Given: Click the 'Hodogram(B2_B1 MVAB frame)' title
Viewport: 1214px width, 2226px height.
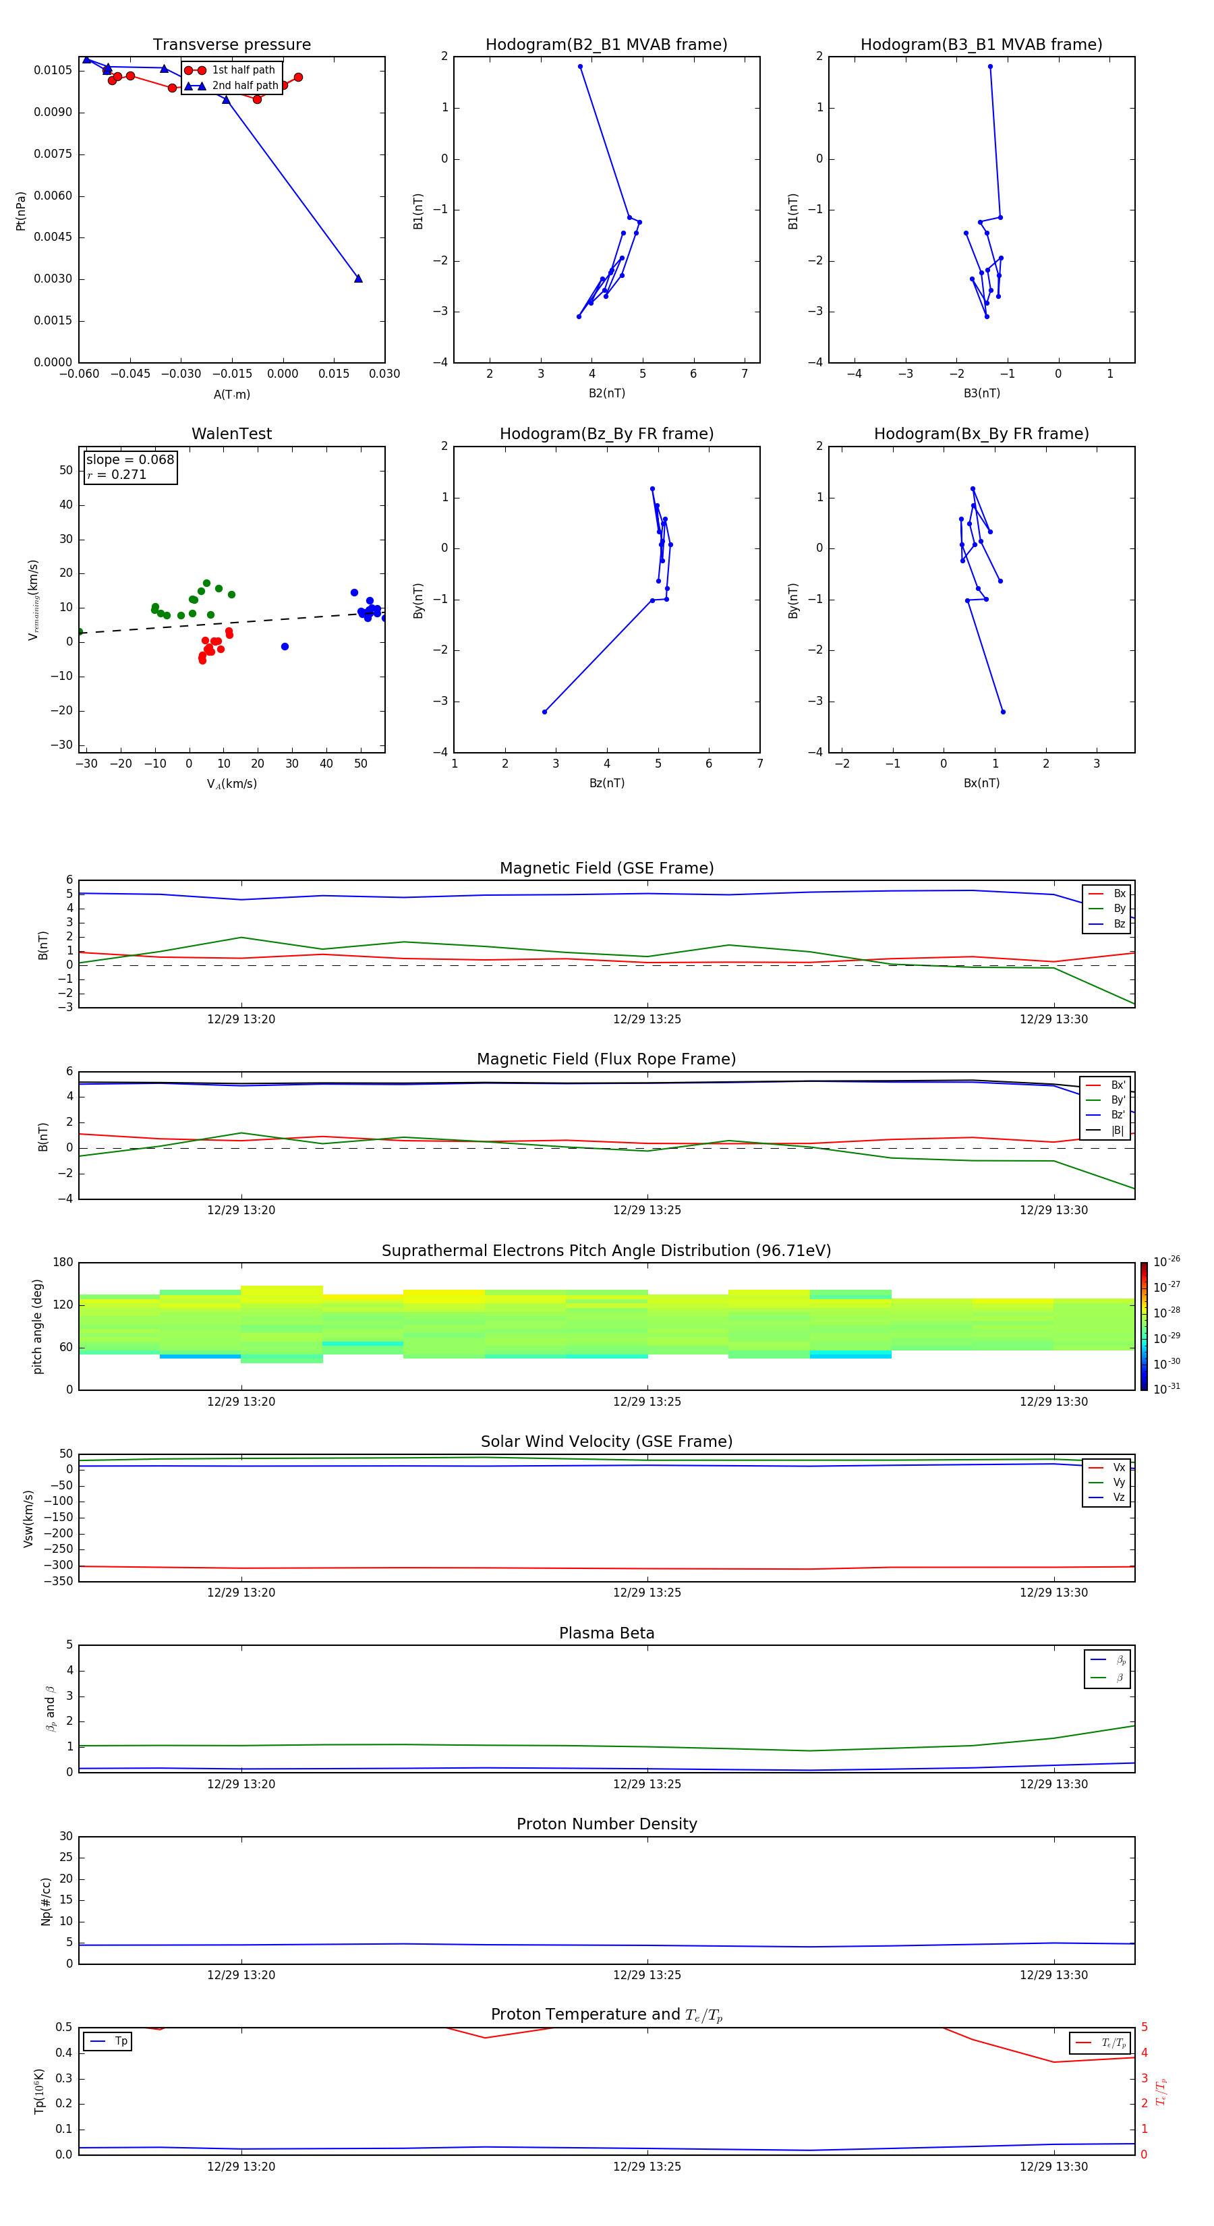Looking at the screenshot, I should tap(606, 45).
